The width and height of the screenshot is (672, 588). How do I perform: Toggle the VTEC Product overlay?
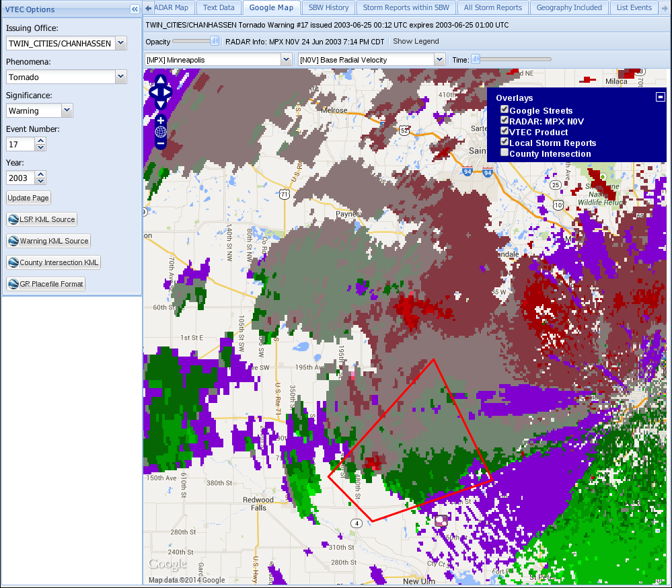505,131
